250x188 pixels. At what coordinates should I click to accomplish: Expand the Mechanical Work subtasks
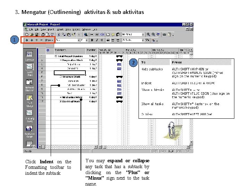(61, 97)
